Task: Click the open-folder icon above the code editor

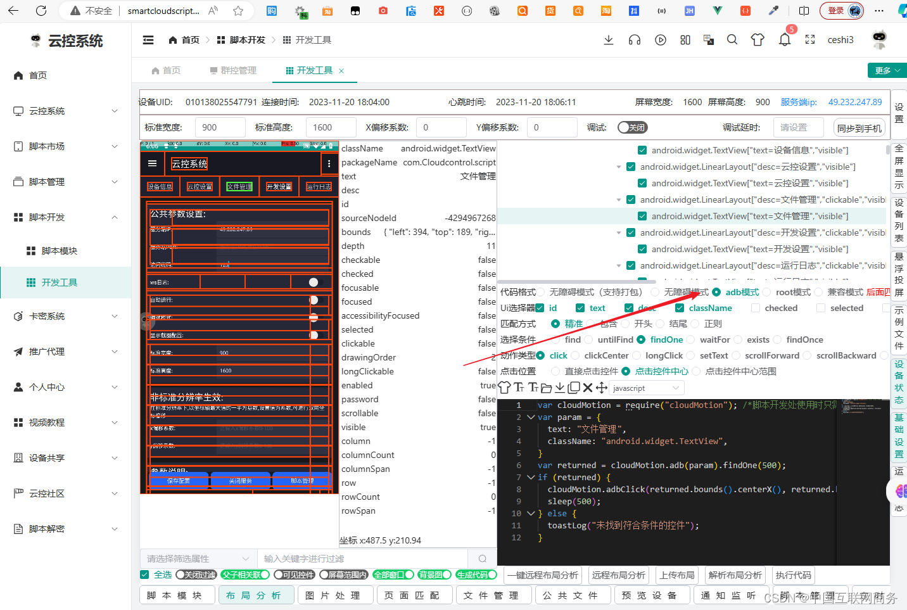Action: click(x=546, y=388)
